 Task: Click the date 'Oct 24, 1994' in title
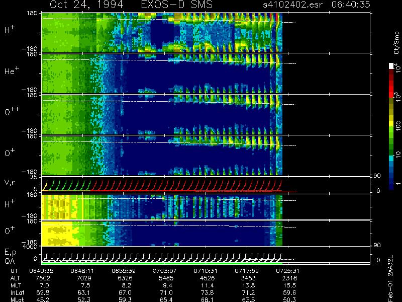click(x=86, y=5)
